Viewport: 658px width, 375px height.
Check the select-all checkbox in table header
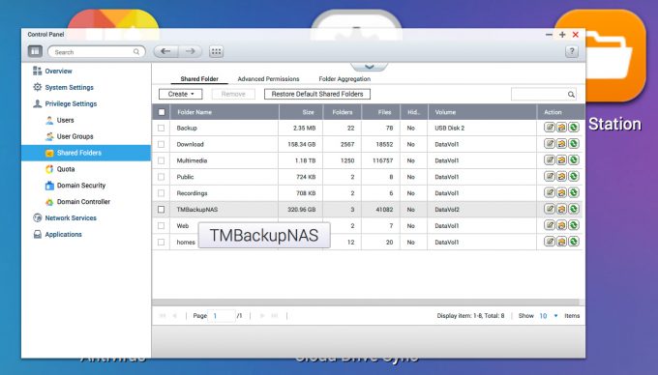(162, 112)
